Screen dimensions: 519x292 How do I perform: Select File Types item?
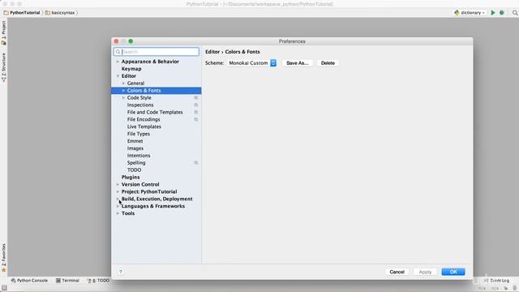click(x=139, y=134)
